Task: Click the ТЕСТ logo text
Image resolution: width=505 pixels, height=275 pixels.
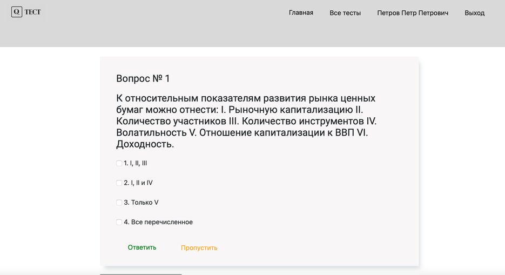Action: click(x=33, y=12)
